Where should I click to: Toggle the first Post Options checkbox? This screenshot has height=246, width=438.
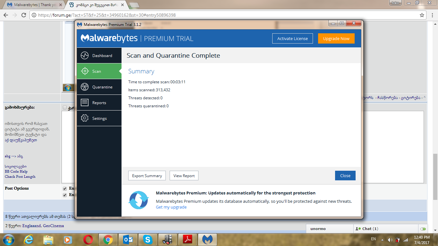[65, 188]
